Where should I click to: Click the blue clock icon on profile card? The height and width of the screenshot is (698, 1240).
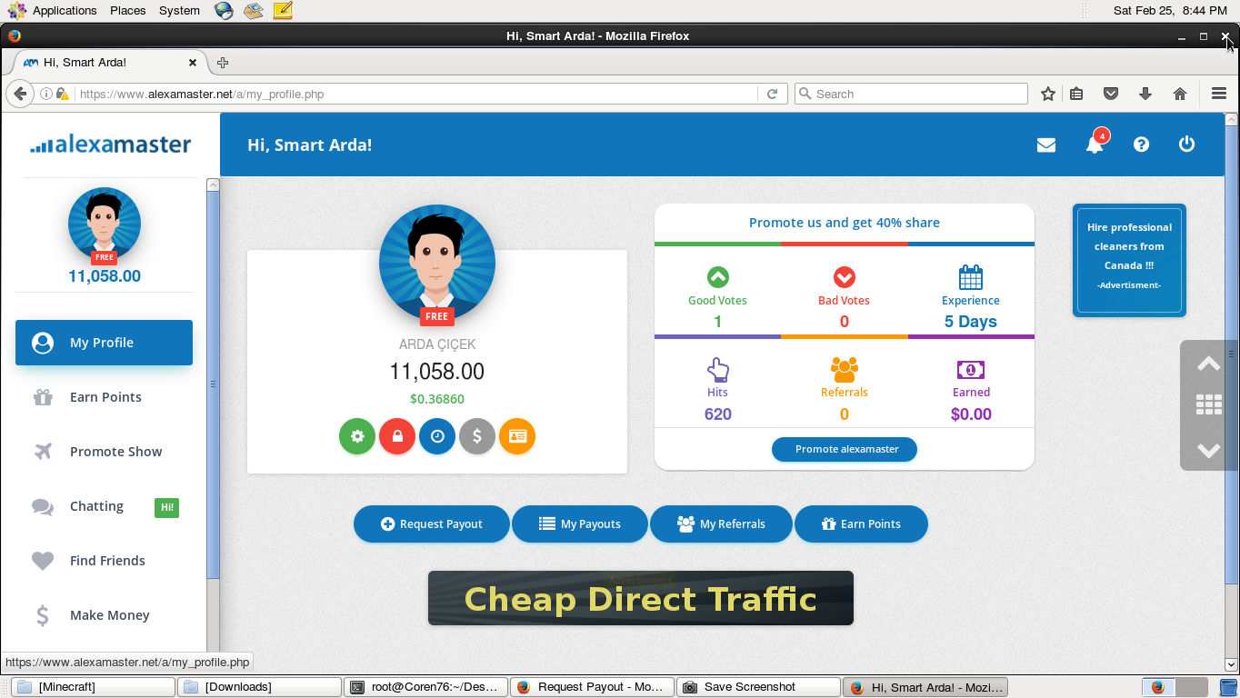(437, 436)
